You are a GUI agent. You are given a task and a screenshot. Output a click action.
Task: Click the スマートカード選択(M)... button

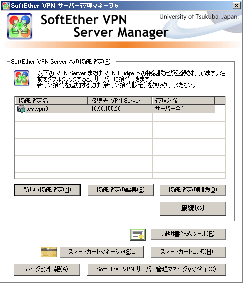pos(188,252)
